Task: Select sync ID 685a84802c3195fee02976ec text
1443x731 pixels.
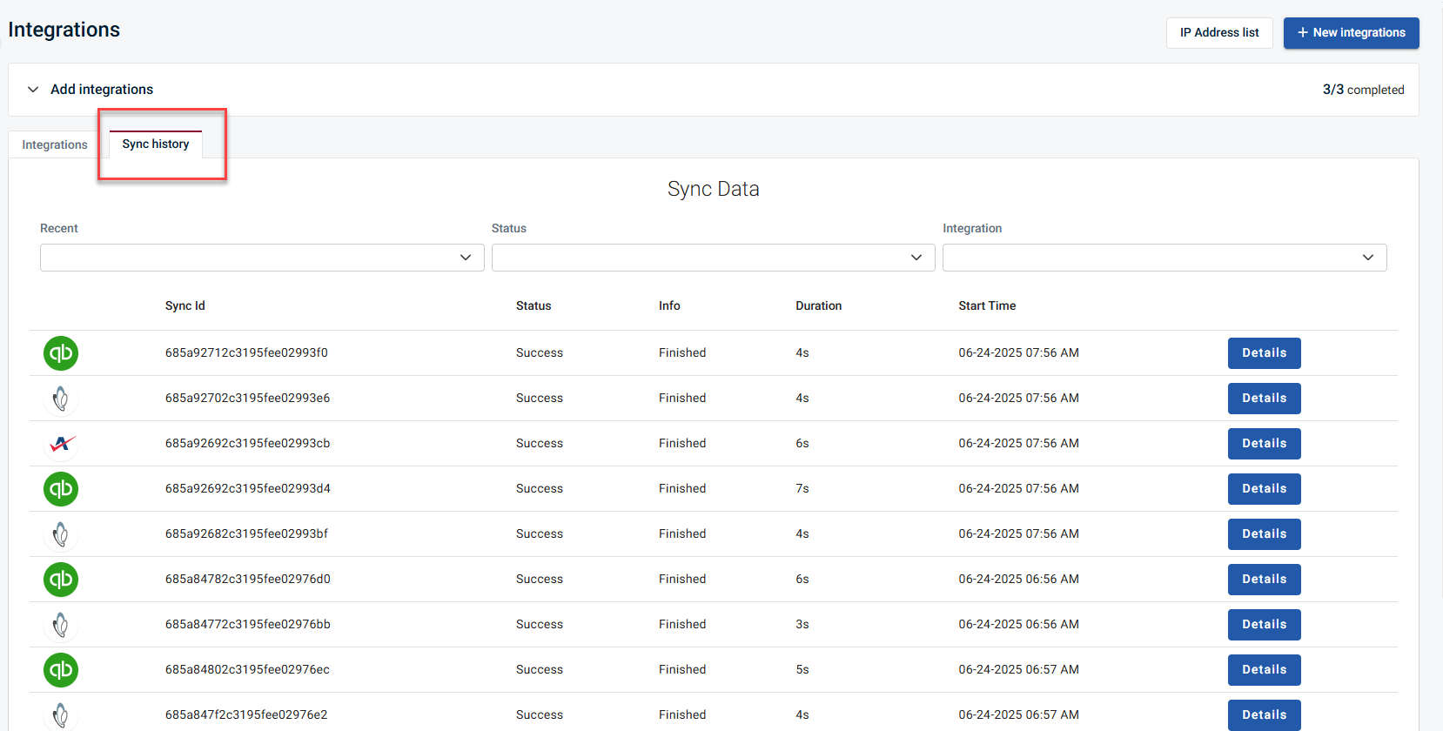Action: click(247, 670)
